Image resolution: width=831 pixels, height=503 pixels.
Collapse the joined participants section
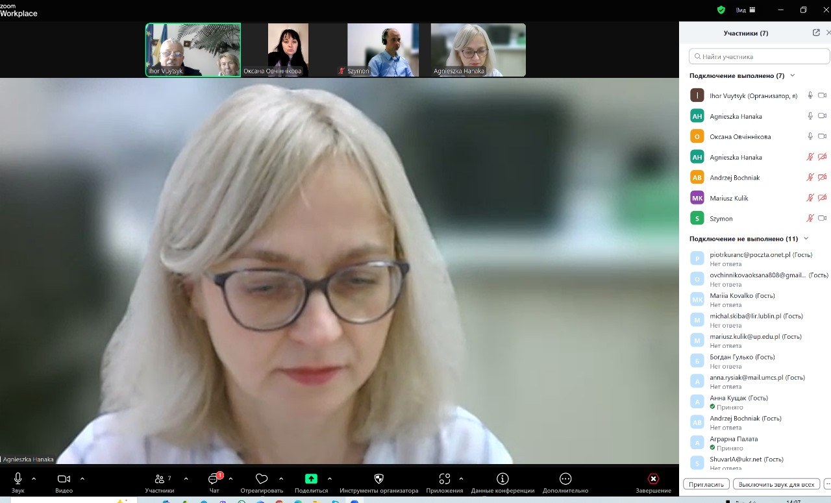(792, 76)
